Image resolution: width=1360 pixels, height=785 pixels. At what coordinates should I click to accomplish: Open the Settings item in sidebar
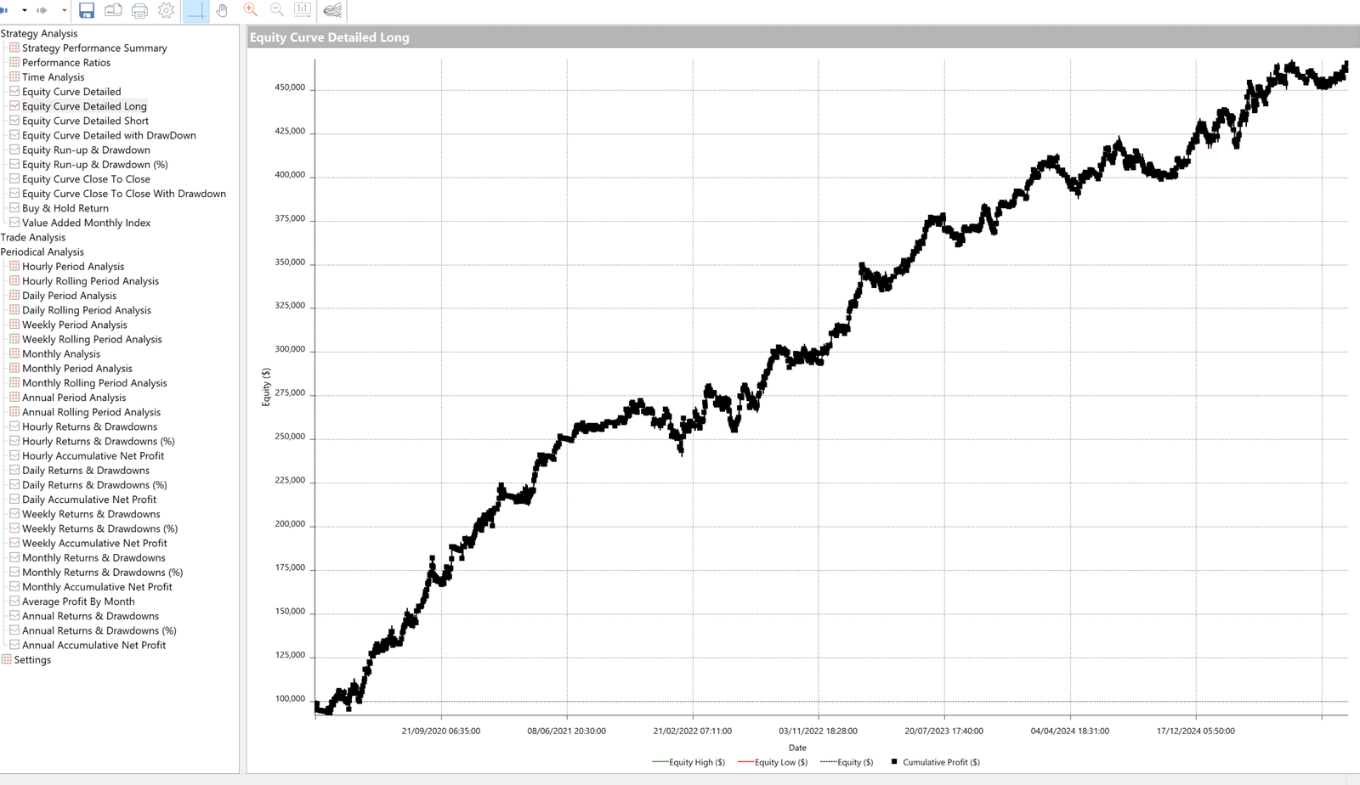coord(32,659)
